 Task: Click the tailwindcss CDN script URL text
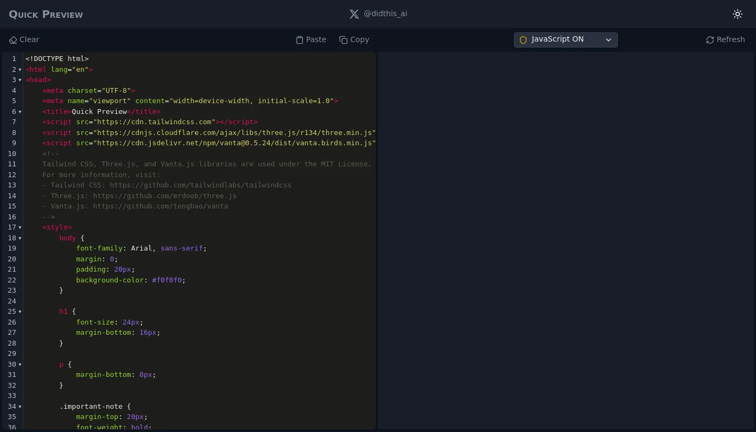coord(154,122)
